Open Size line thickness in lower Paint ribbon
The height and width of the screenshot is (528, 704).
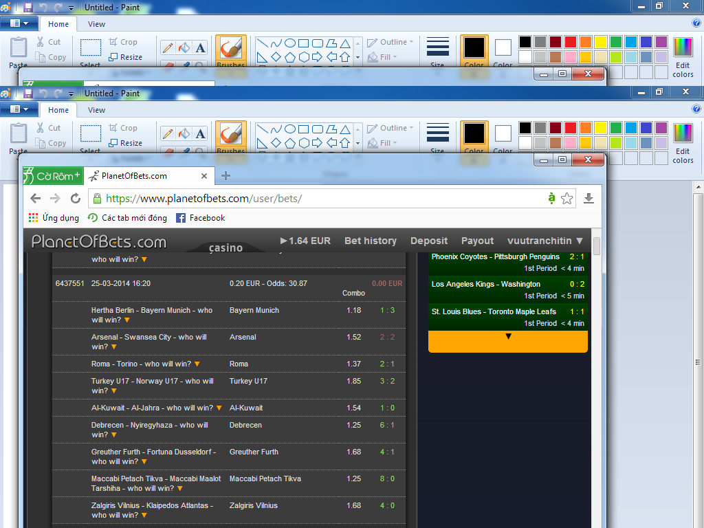437,137
